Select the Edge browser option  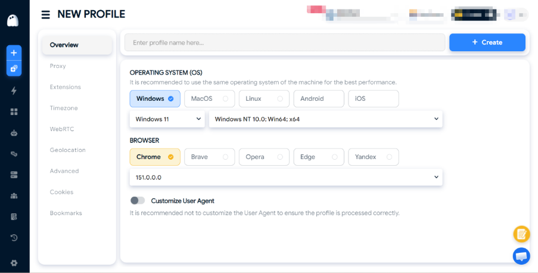pos(319,157)
